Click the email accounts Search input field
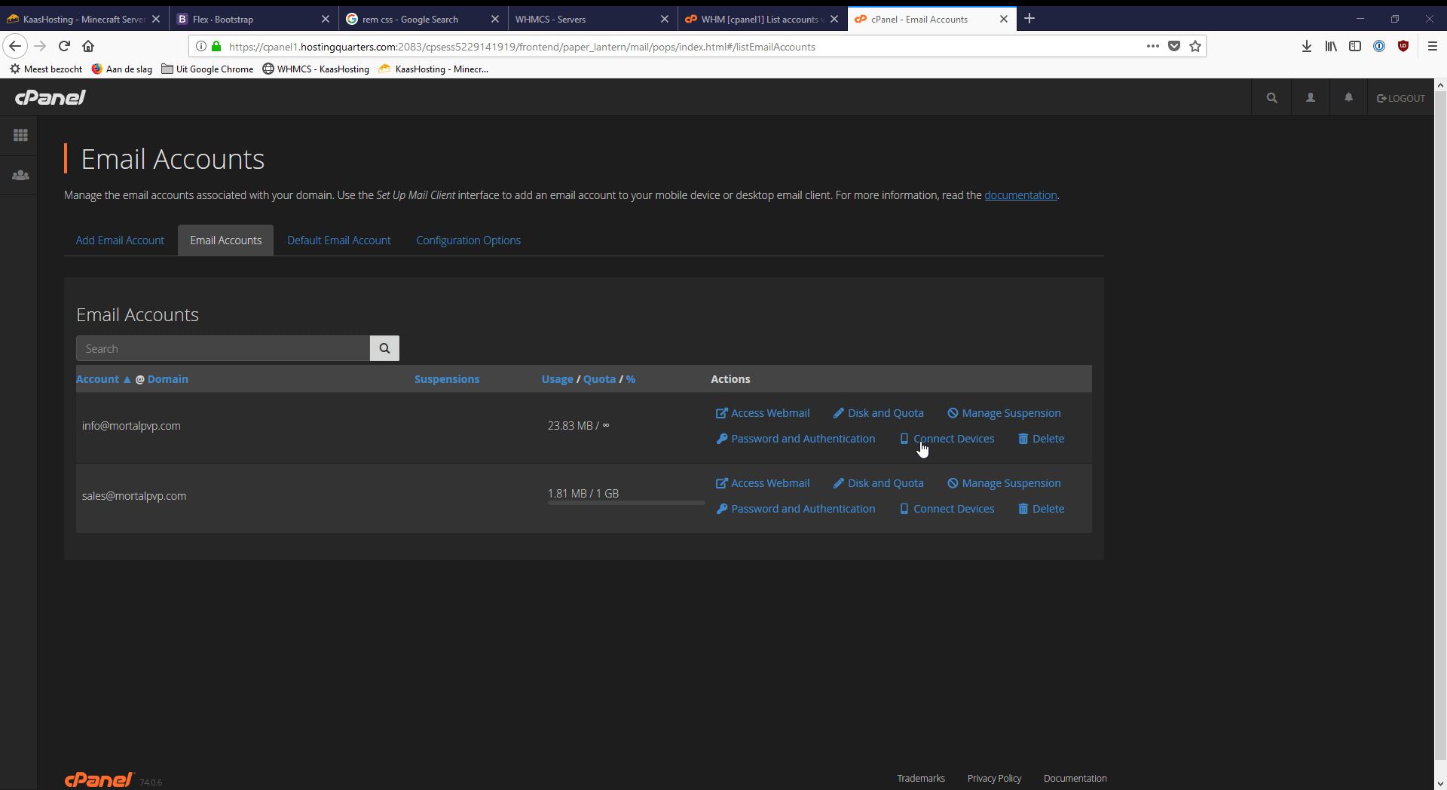Image resolution: width=1447 pixels, height=790 pixels. point(223,348)
